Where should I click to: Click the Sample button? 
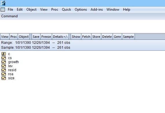point(128,37)
